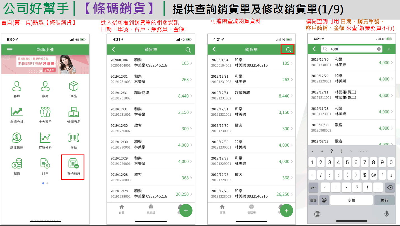Select order number text 20191211001
400x226 pixels.
[321, 98]
